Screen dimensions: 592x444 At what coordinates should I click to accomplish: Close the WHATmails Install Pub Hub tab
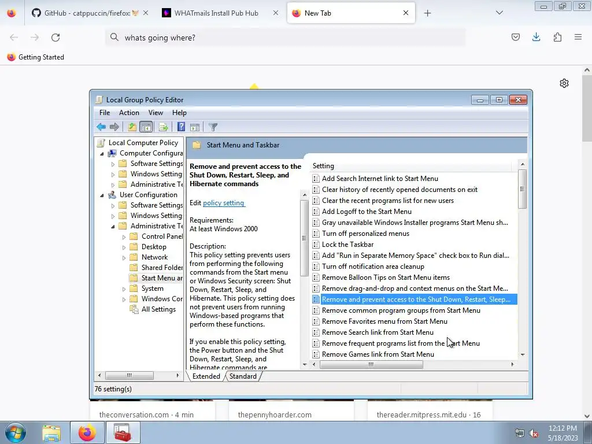click(276, 13)
